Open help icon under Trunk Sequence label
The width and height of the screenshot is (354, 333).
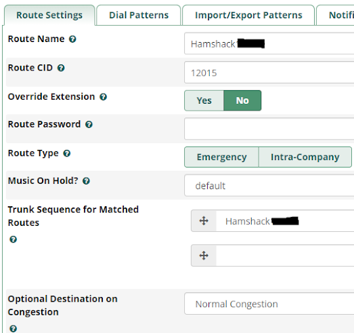click(x=13, y=239)
